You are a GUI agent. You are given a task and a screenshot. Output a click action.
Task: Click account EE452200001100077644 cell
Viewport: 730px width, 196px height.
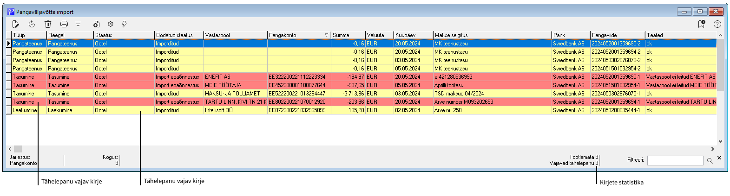pyautogui.click(x=299, y=85)
